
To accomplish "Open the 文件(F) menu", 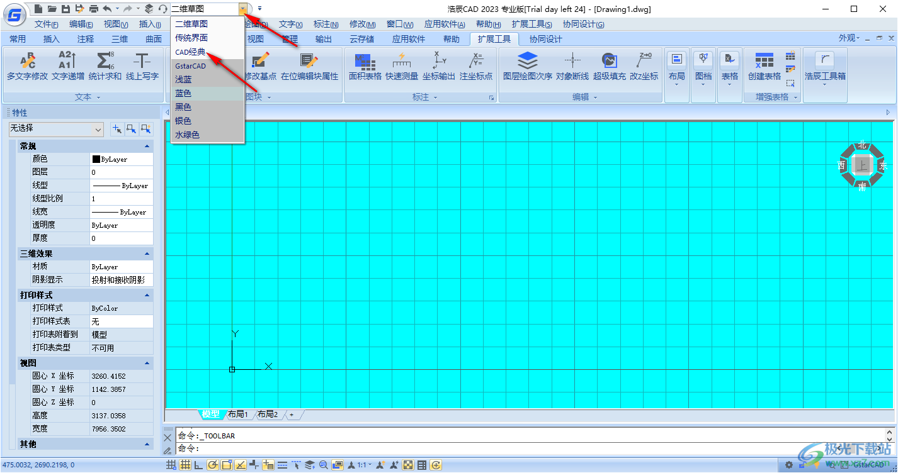I will (47, 24).
